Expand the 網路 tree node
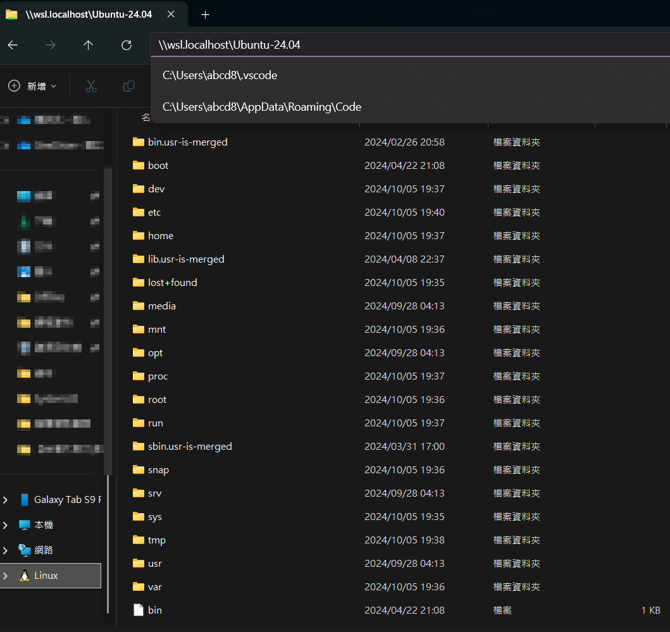The height and width of the screenshot is (632, 670). pyautogui.click(x=6, y=550)
